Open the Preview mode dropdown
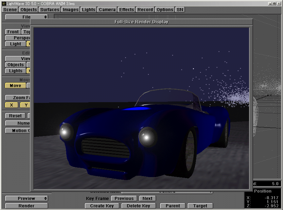 point(26,198)
